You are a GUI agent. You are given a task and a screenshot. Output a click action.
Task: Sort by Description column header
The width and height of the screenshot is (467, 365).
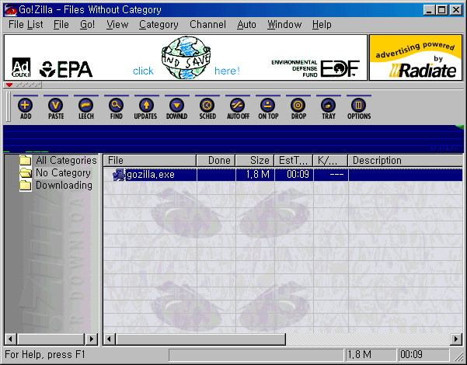405,161
